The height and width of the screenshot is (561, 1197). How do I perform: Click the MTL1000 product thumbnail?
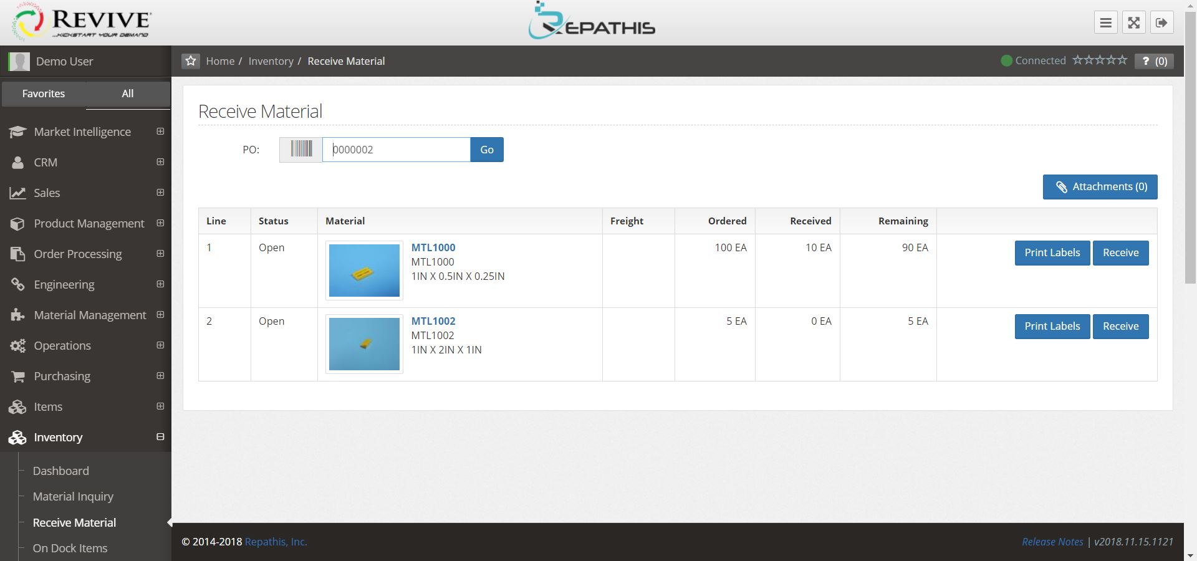coord(364,271)
